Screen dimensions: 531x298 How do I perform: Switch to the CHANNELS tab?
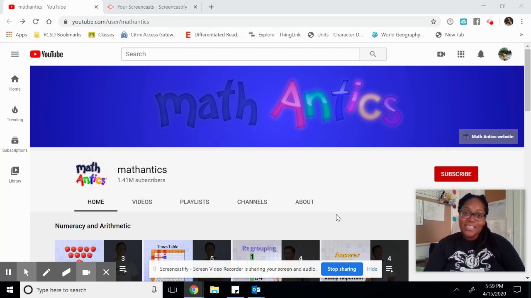click(252, 202)
